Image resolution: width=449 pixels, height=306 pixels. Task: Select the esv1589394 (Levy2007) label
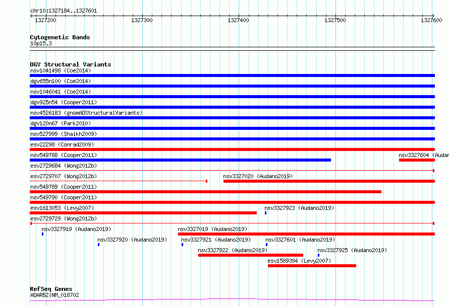click(299, 261)
